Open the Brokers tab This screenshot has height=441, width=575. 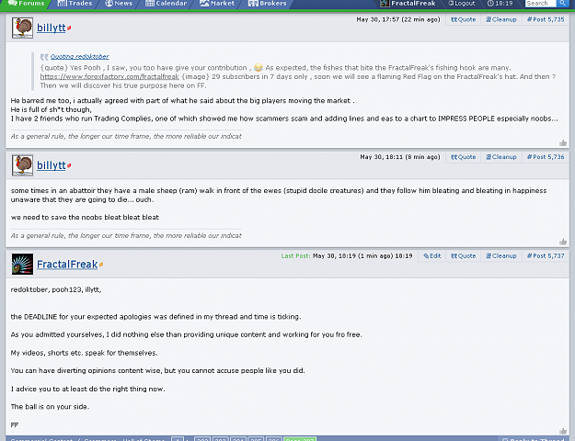[268, 4]
